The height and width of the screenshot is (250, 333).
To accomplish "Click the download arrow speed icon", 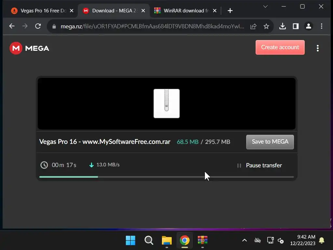I will [91, 165].
